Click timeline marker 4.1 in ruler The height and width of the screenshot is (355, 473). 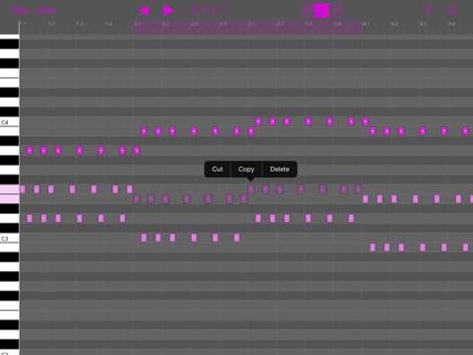point(366,24)
